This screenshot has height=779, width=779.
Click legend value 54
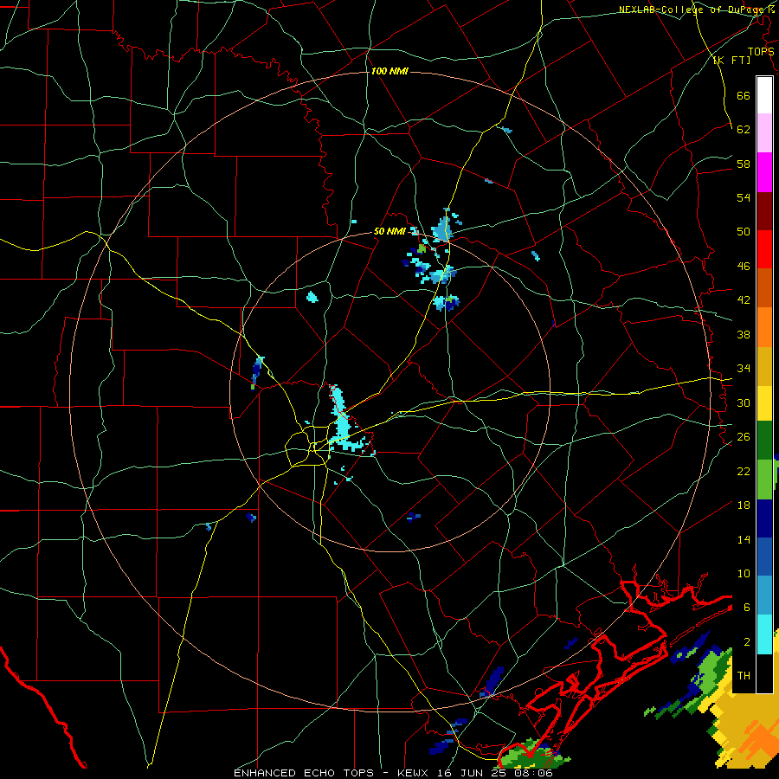[744, 197]
